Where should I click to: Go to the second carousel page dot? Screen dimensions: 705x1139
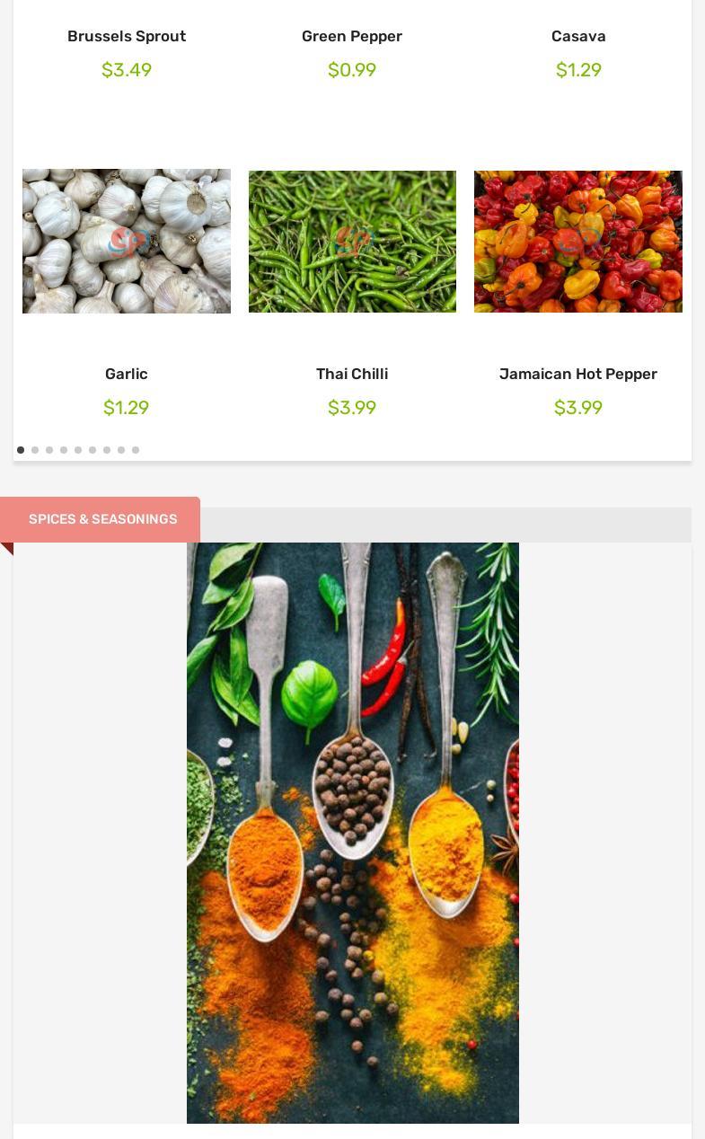click(x=35, y=450)
